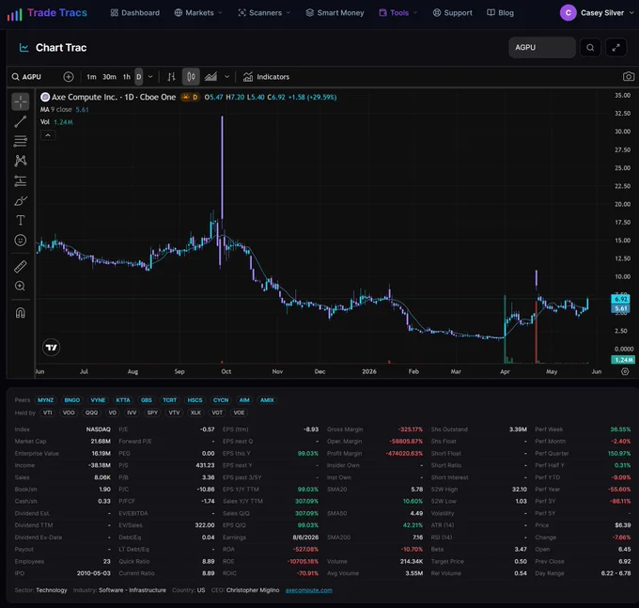
Task: Switch to bar chart style
Action: (172, 77)
